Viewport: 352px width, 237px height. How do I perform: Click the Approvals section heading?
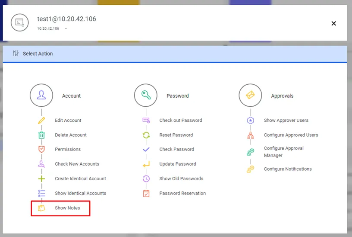click(282, 96)
